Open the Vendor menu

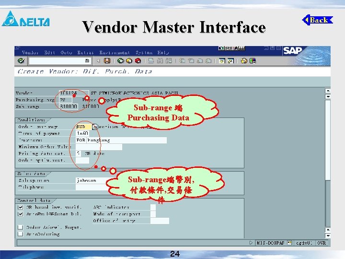tap(30, 52)
